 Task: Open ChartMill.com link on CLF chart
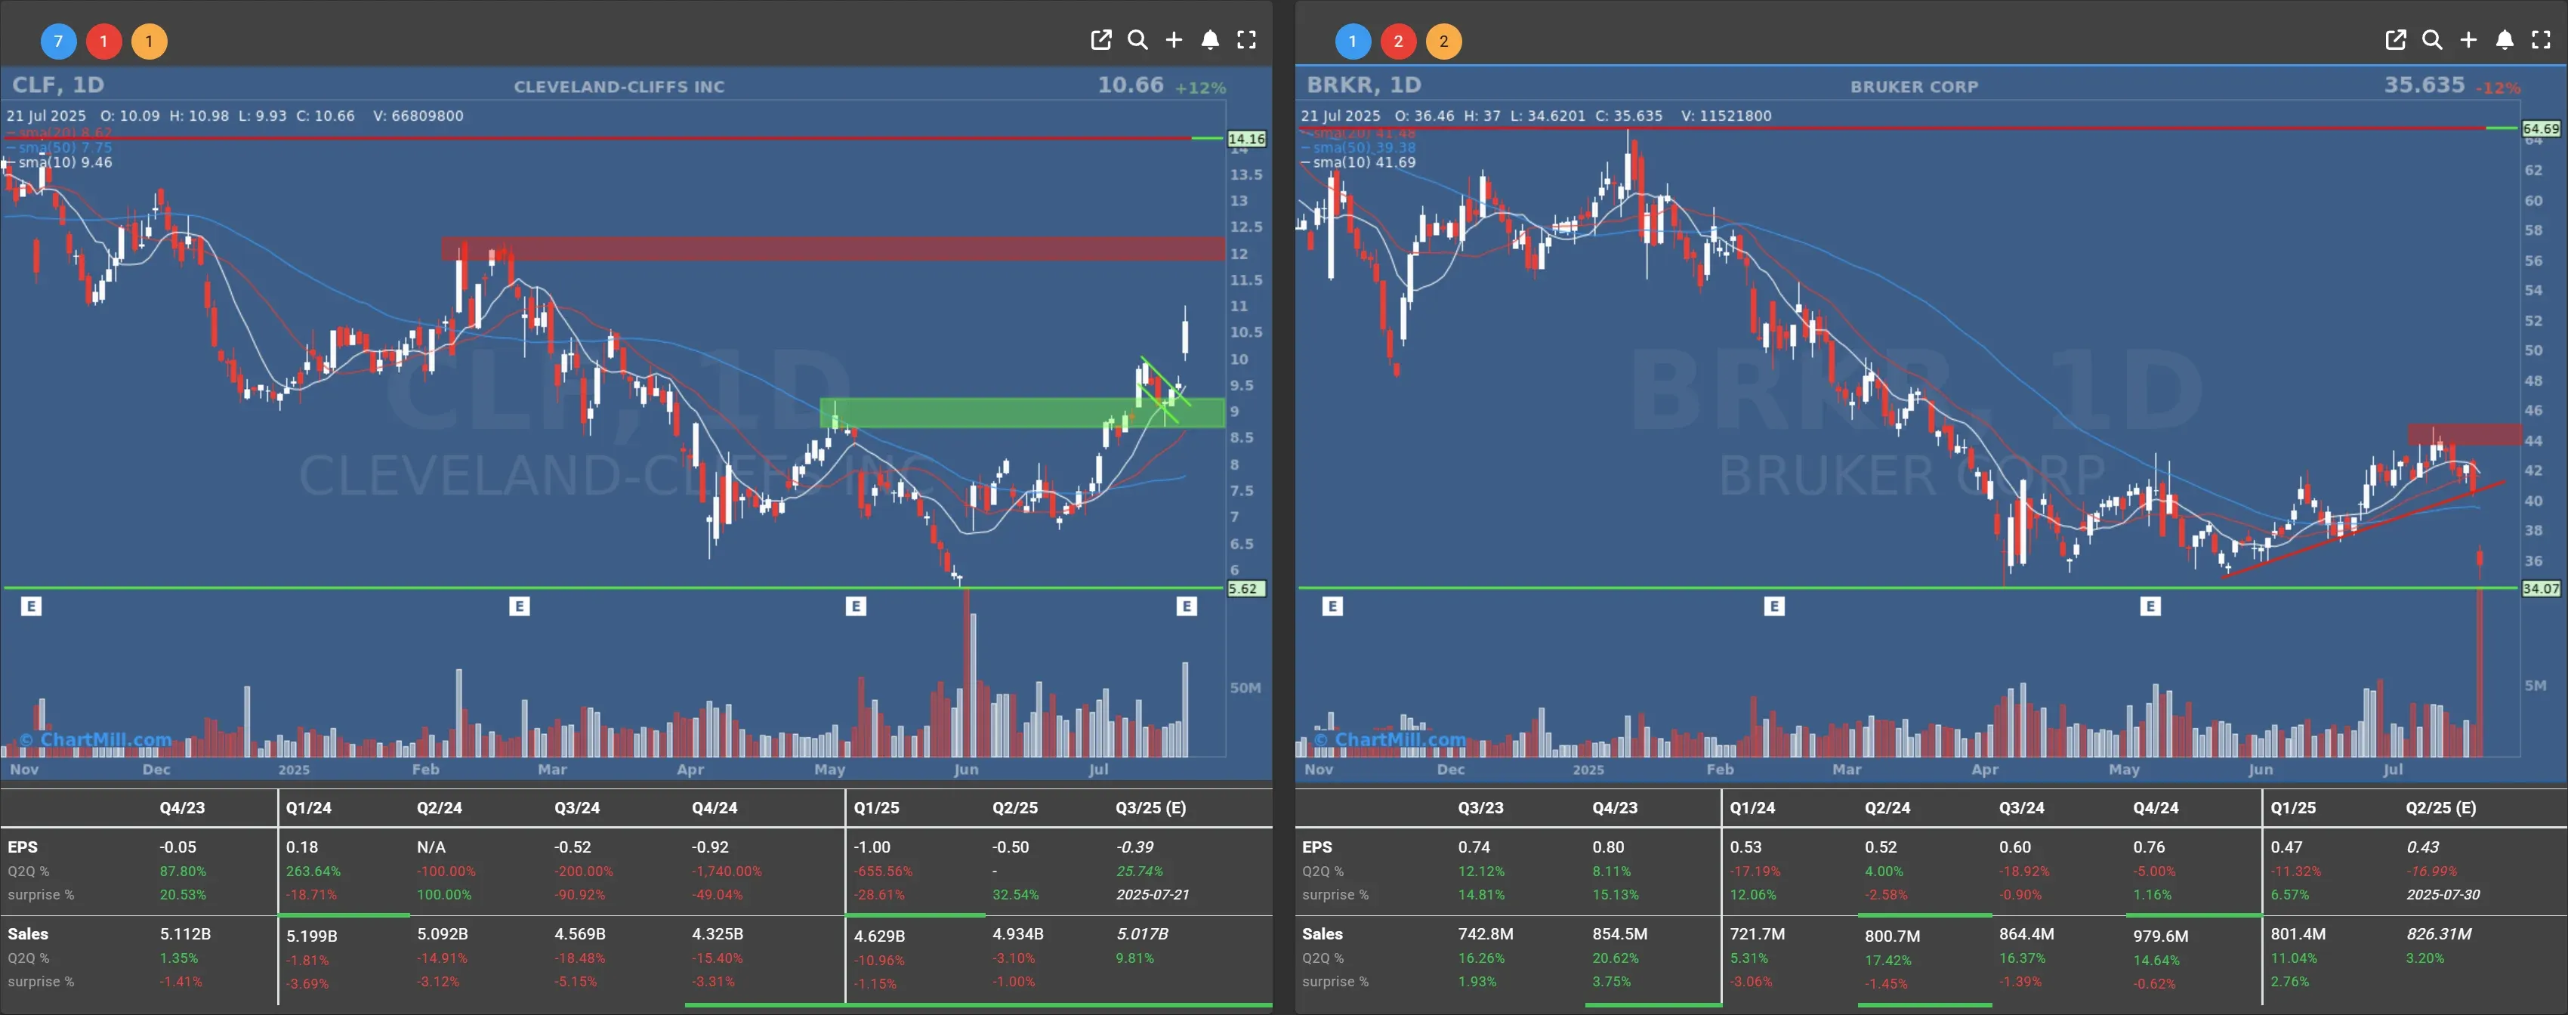tap(96, 740)
